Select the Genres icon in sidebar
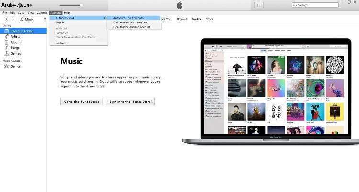This screenshot has width=359, height=192. click(x=6, y=53)
